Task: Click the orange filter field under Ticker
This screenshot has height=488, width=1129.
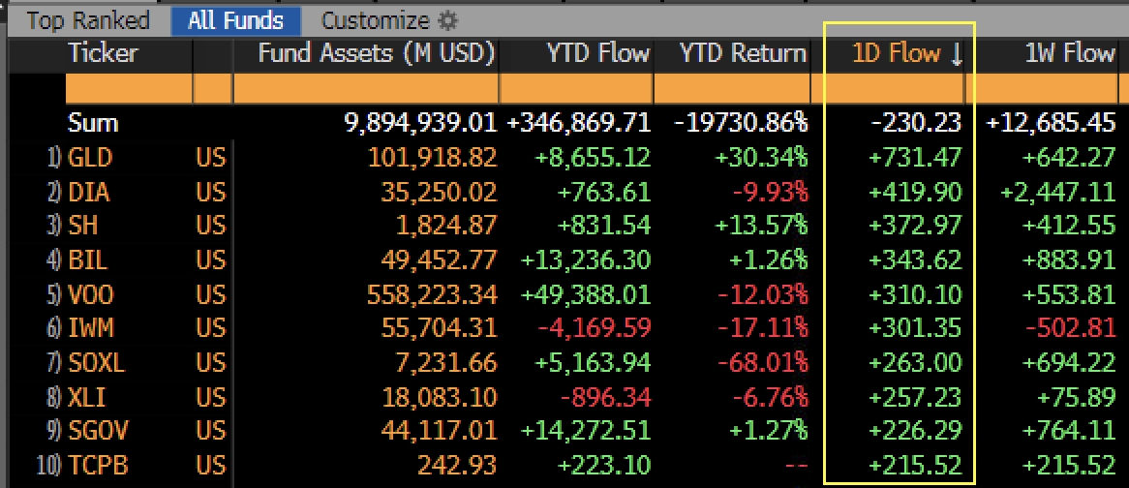Action: [129, 89]
